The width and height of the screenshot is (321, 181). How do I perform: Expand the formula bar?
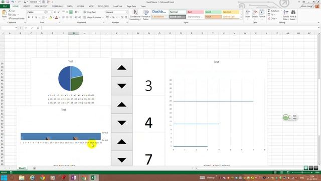(x=319, y=28)
